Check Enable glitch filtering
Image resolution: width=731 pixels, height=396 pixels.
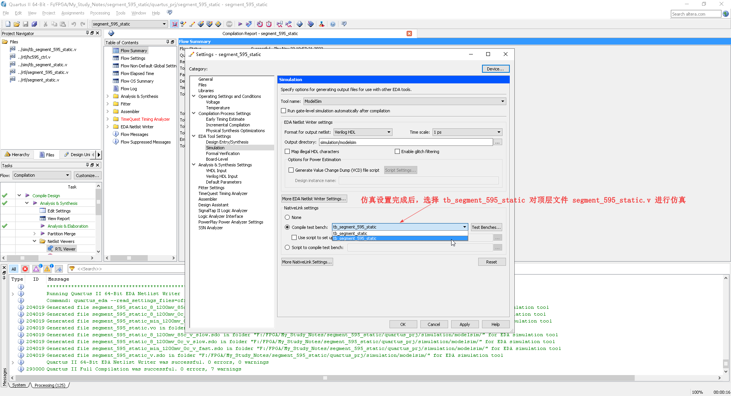397,152
